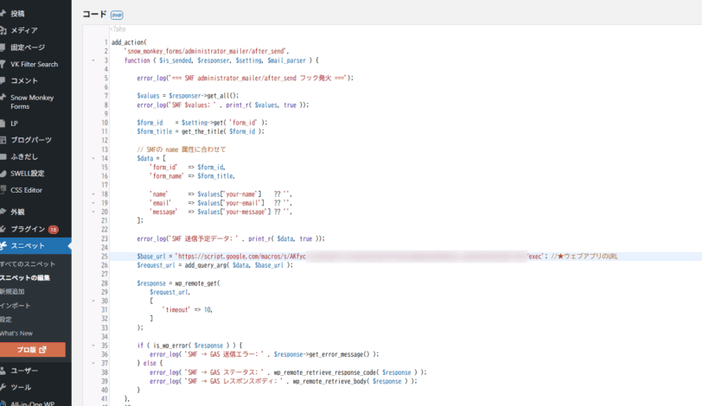Screen dimensions: 702x406
Task: Open the 外観 brush icon
Action: [3, 212]
